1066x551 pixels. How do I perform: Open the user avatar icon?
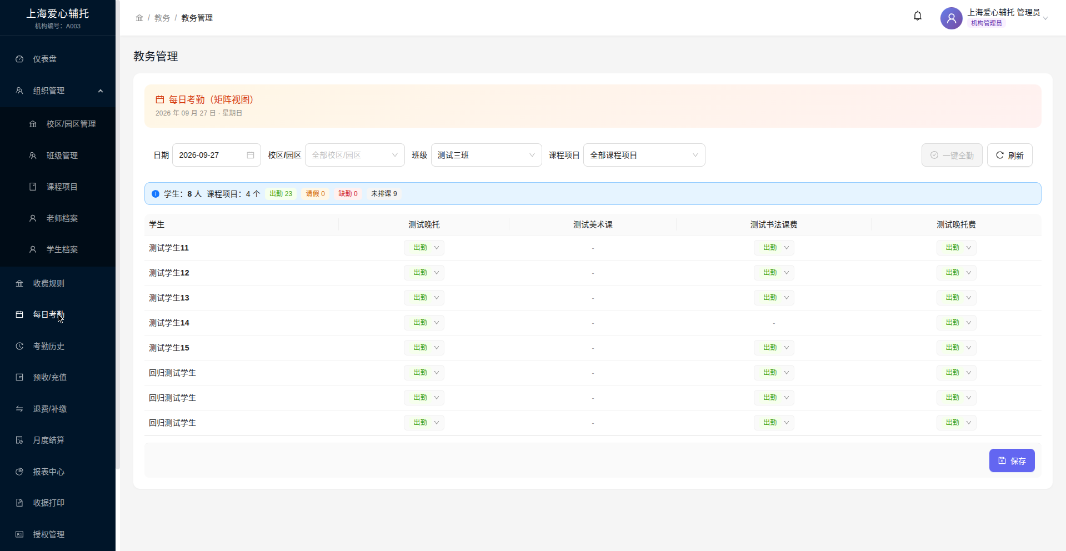coord(951,18)
